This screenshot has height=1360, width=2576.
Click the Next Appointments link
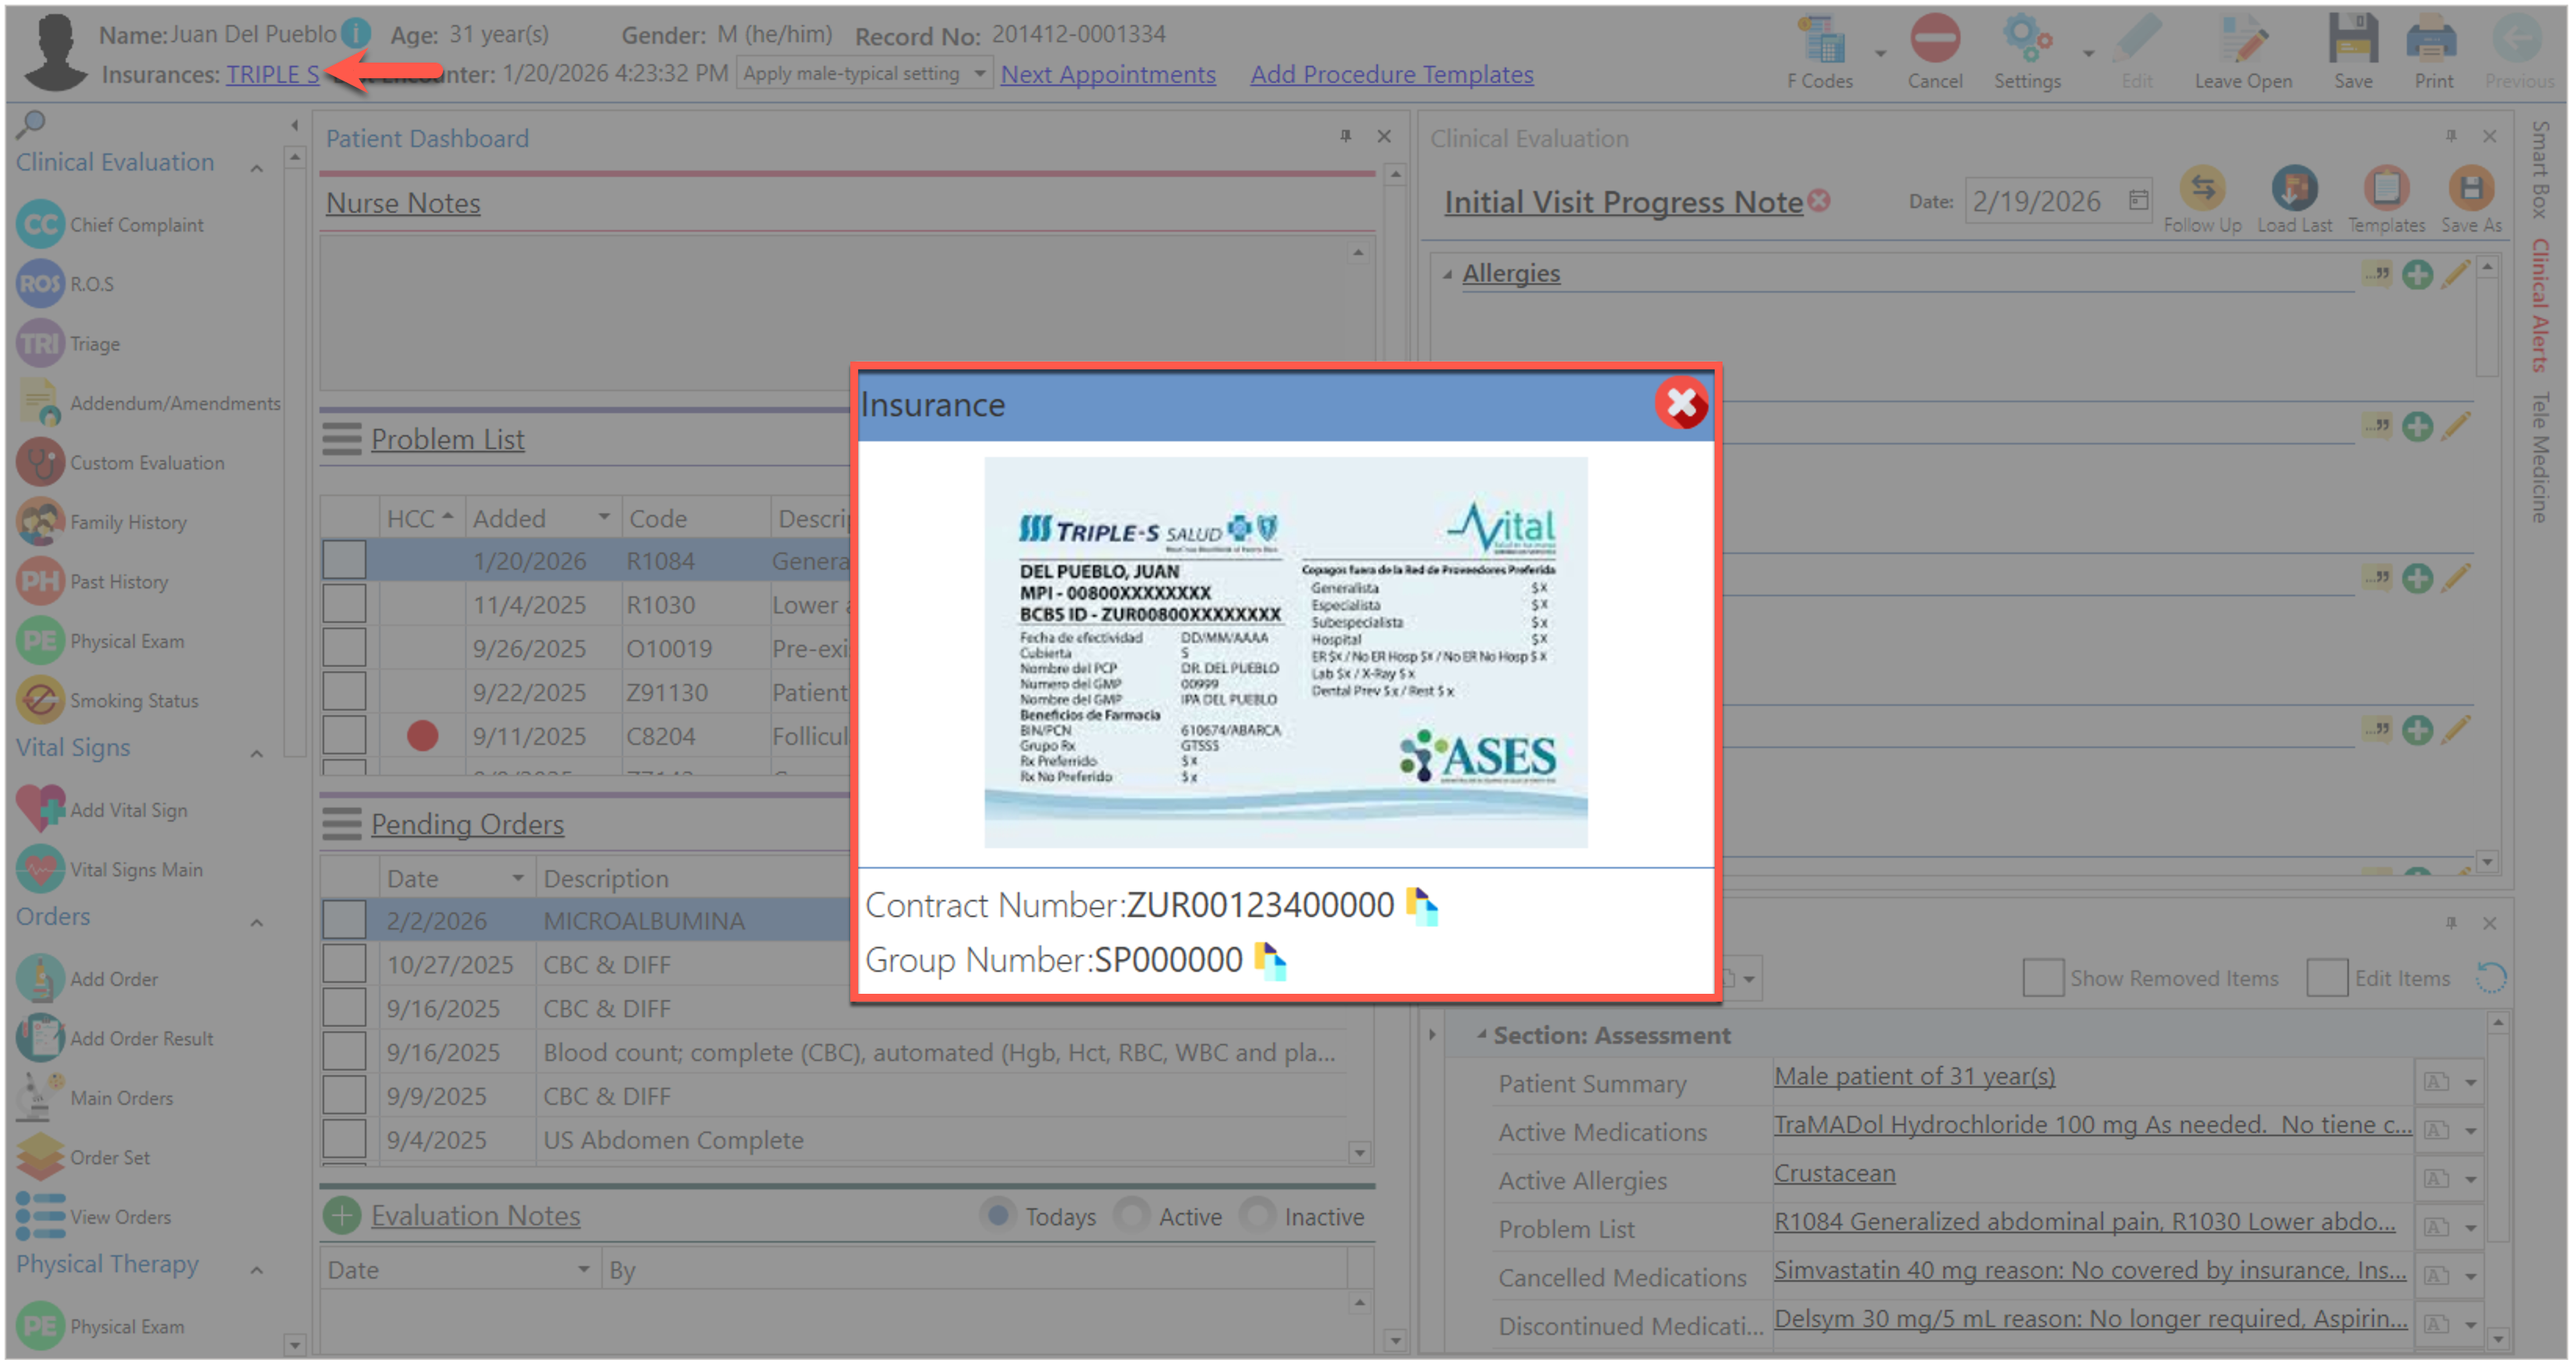[x=1107, y=74]
